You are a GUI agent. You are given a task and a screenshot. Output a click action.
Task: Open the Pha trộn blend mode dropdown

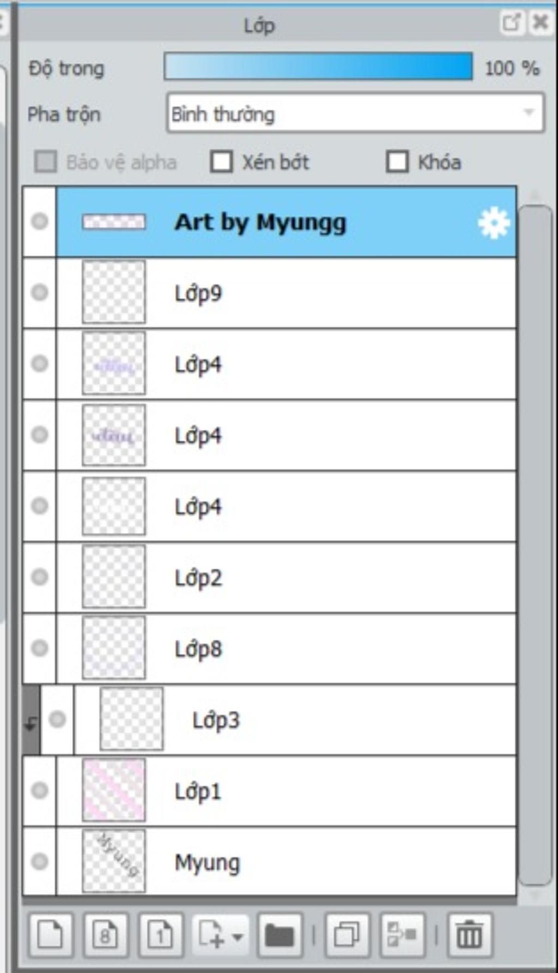355,113
